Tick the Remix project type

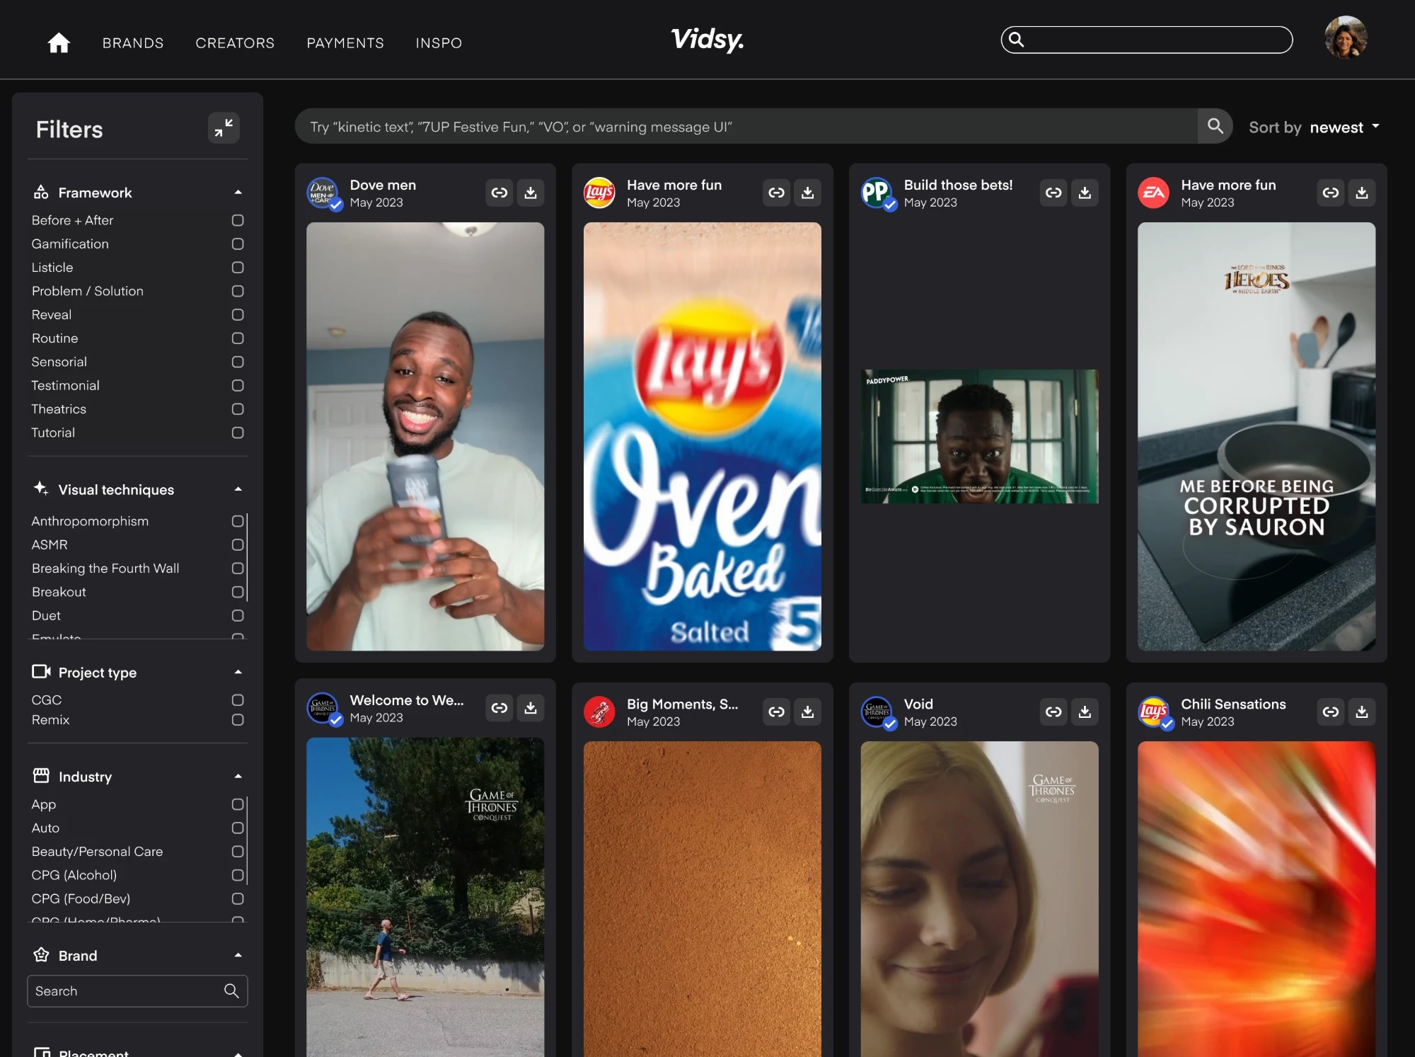click(238, 719)
